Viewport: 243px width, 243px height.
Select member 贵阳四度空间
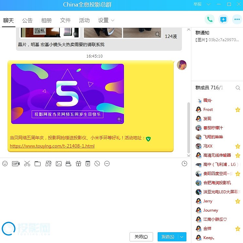(x=217, y=174)
